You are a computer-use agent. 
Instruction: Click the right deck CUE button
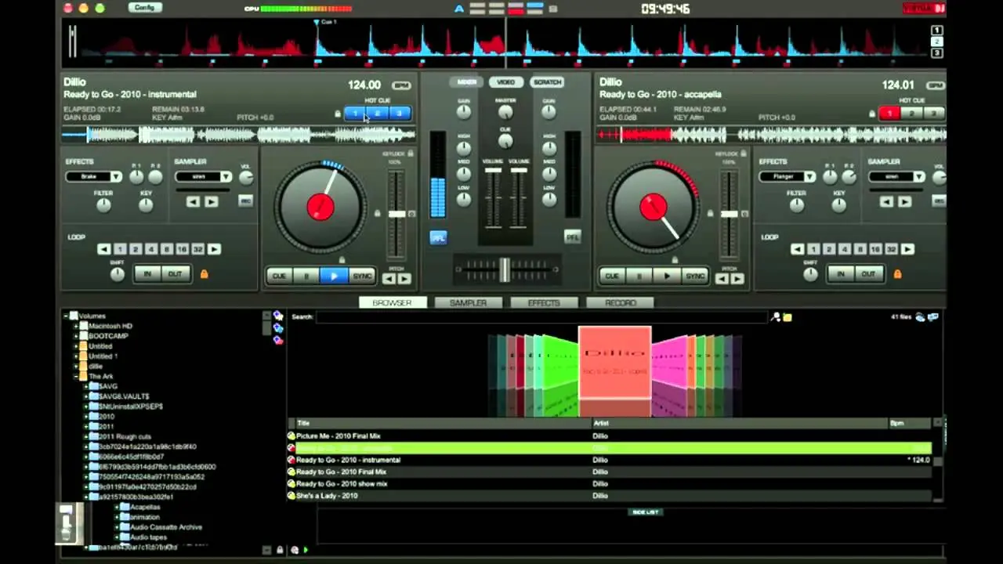(612, 276)
